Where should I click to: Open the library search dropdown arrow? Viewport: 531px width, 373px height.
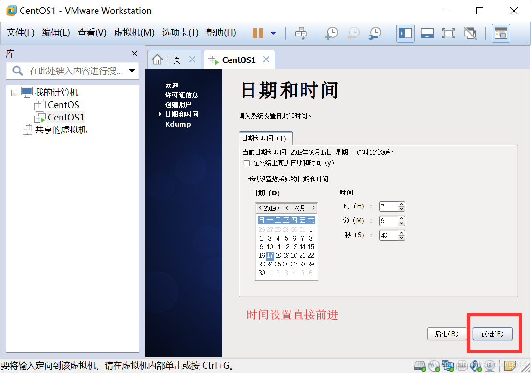[132, 71]
